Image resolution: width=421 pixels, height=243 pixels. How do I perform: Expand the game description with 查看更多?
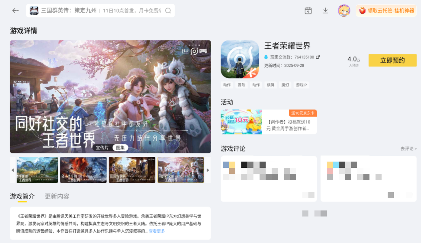(x=156, y=232)
